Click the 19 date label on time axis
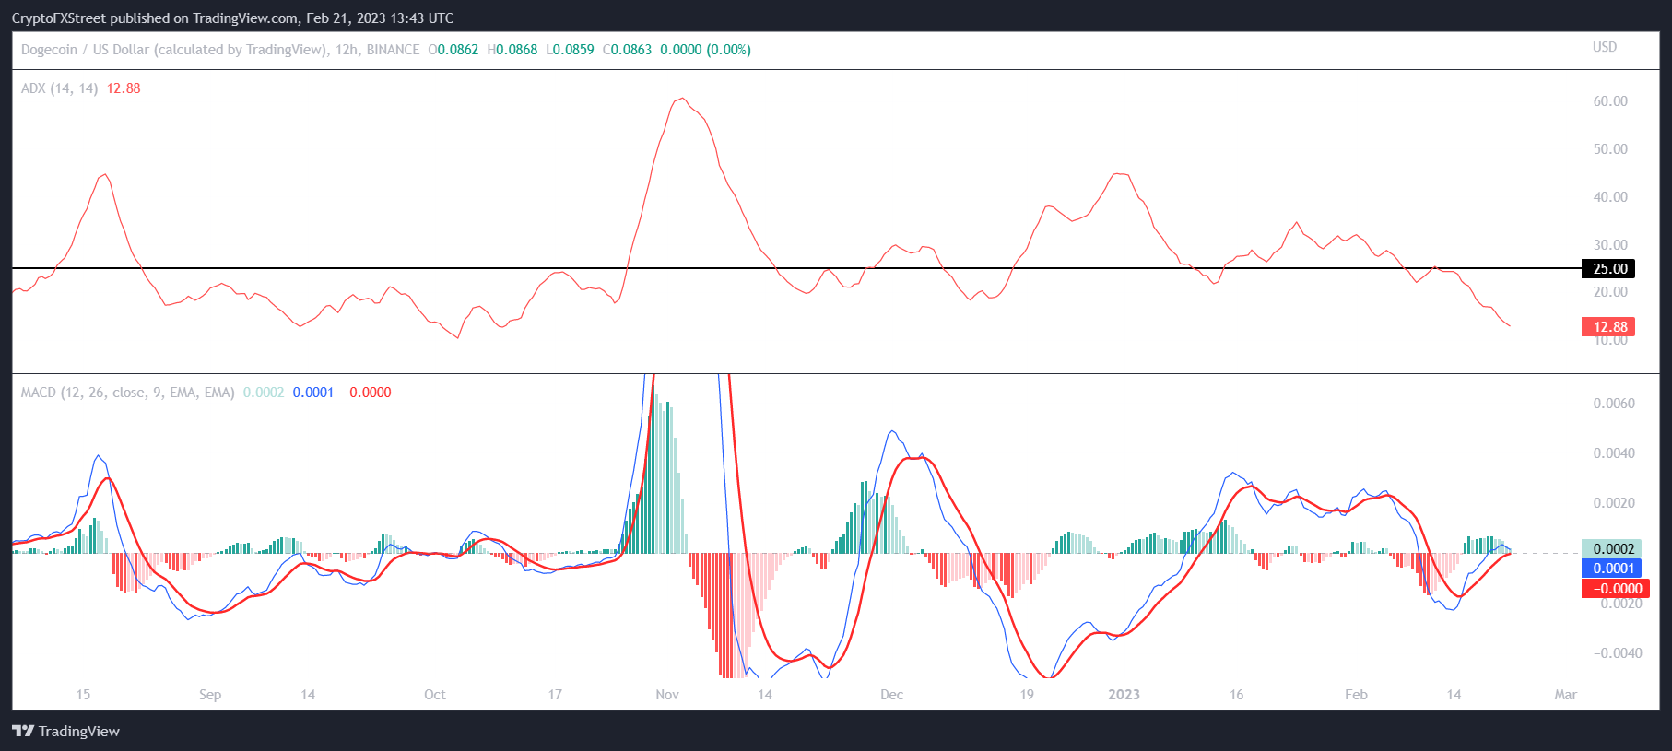 click(x=1027, y=695)
